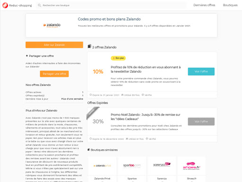The width and height of the screenshot is (242, 182).
Task: Click the orange Aller sur Zalando button
Action: (x=54, y=45)
